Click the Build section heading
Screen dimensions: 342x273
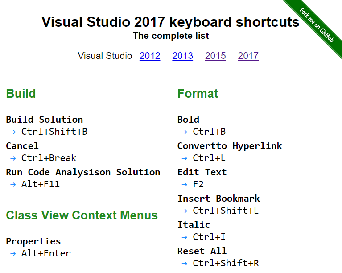tap(21, 94)
